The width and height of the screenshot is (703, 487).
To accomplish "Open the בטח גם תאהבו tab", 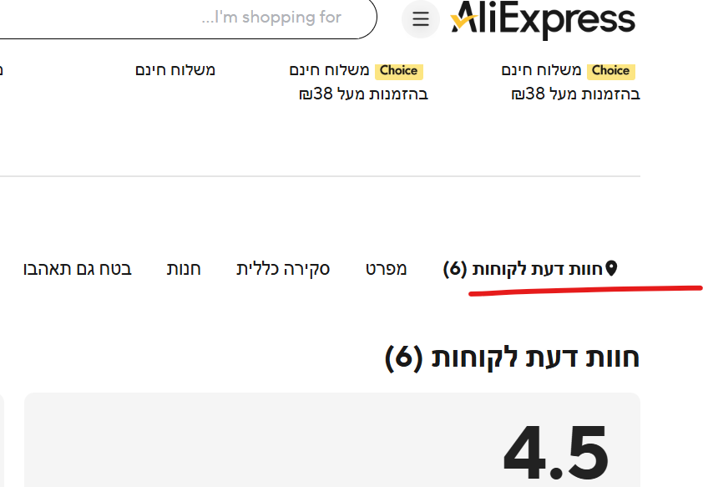I will (76, 269).
